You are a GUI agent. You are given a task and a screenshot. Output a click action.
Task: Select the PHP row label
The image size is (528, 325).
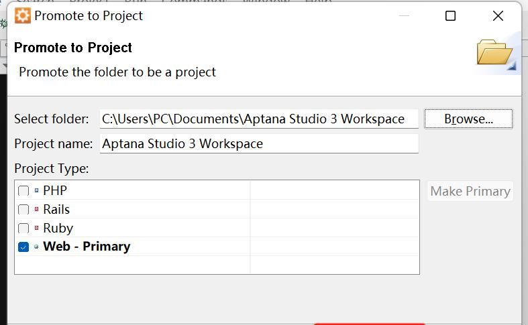tap(55, 191)
